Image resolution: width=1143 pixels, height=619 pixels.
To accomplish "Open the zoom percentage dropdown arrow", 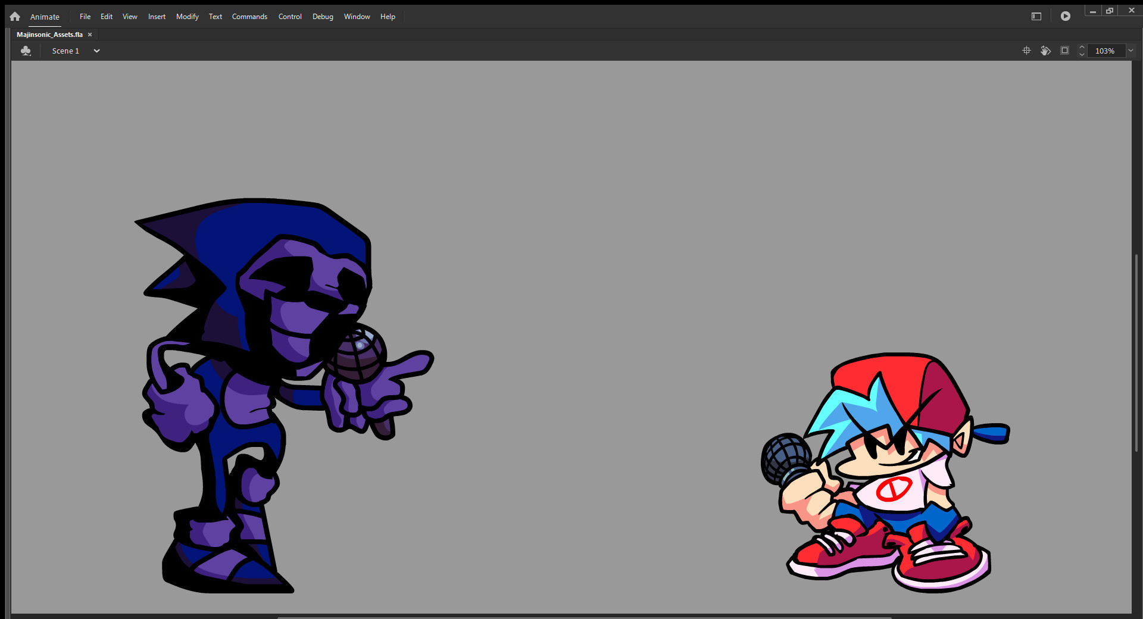I will (x=1130, y=51).
